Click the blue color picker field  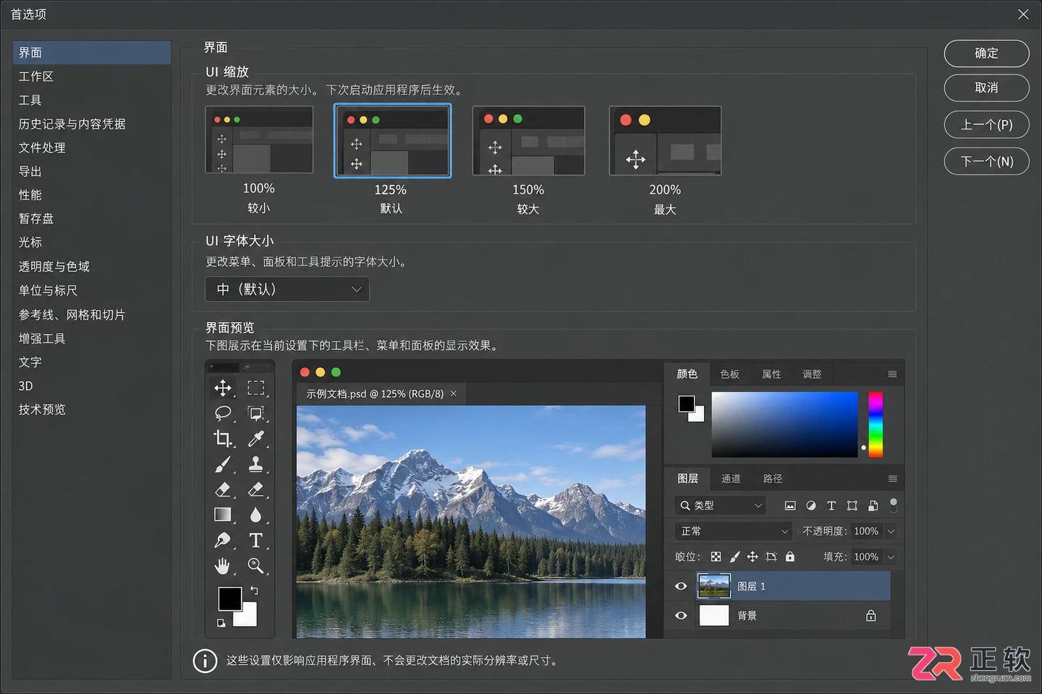[784, 424]
